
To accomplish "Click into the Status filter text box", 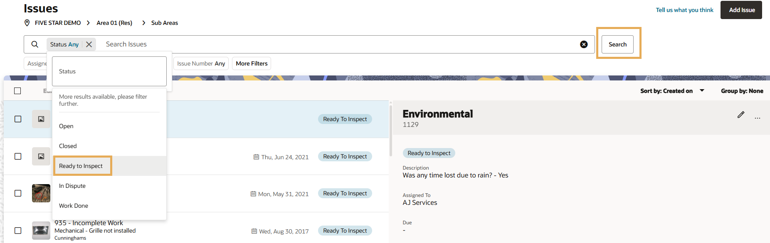I will (109, 71).
